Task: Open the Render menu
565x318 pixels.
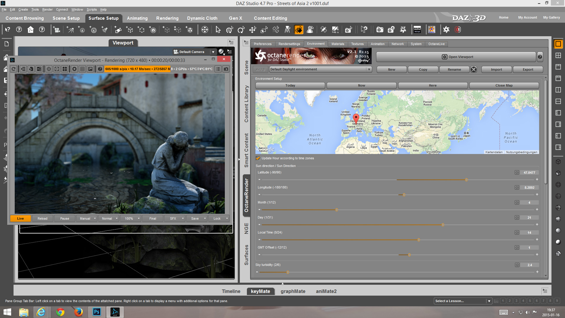Action: (47, 9)
